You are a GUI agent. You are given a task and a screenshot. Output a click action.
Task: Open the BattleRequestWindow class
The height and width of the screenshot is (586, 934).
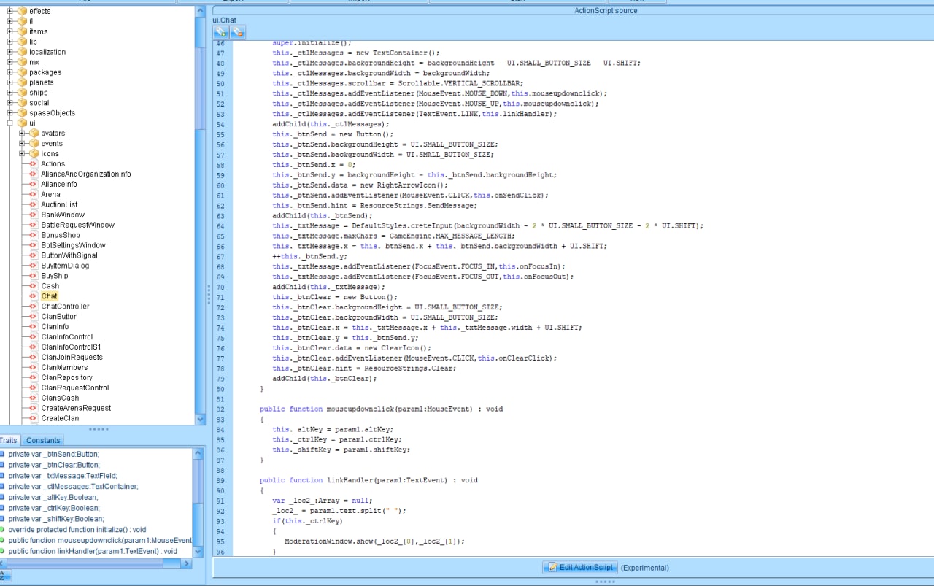[78, 225]
